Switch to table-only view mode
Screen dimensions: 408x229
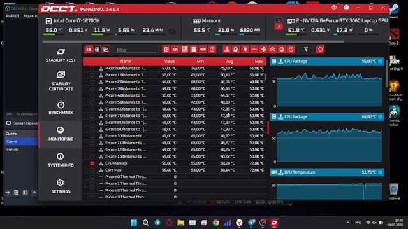(x=97, y=50)
